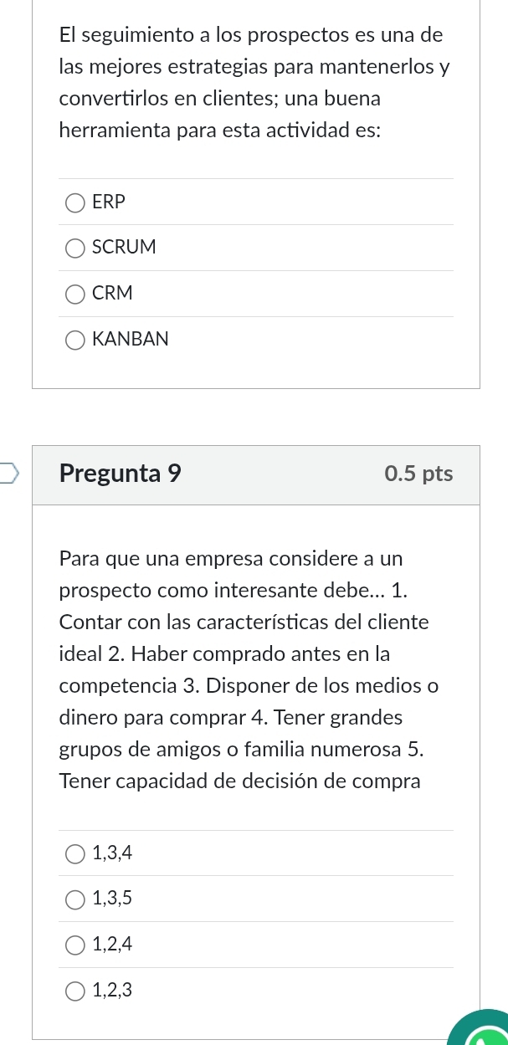Click the "1,2,3" answer label text
The width and height of the screenshot is (508, 1045).
[x=113, y=991]
